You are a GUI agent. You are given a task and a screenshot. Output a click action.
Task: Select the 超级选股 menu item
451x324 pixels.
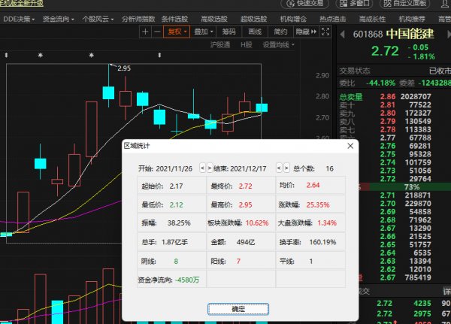point(254,19)
